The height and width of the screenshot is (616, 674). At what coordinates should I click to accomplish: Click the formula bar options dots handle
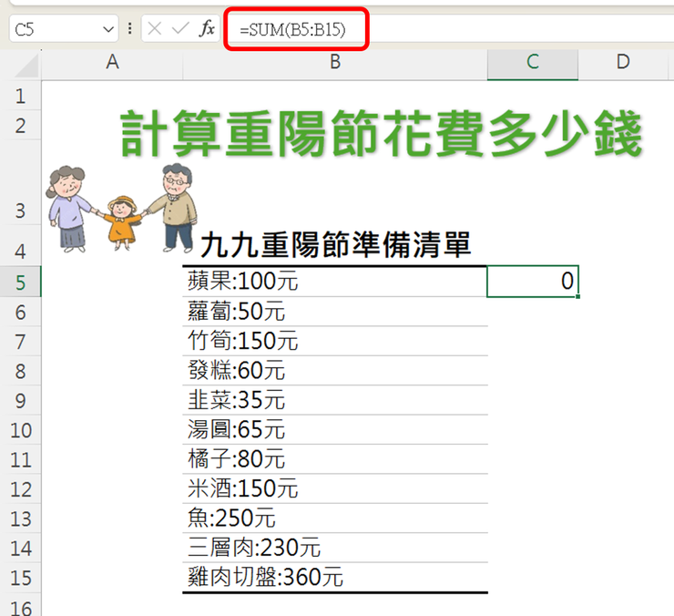click(129, 29)
